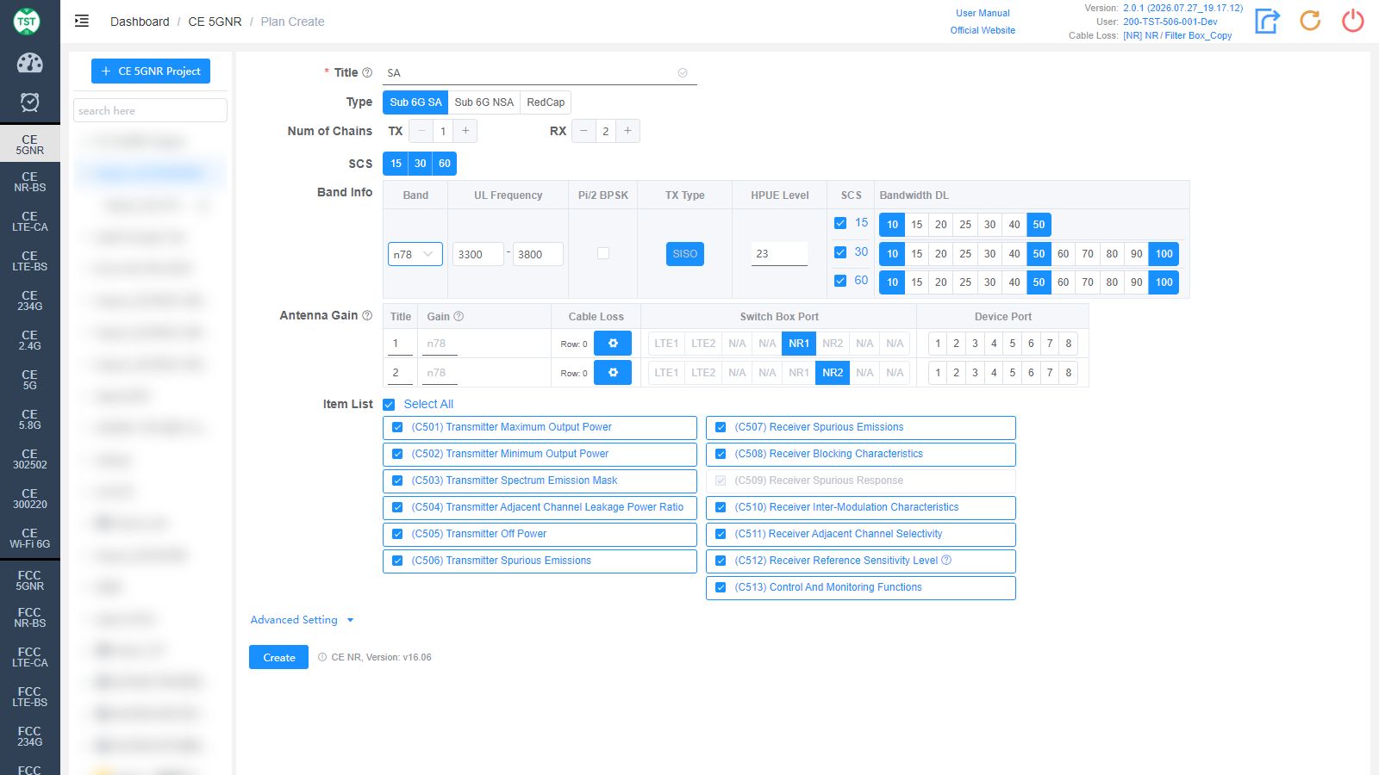Viewport: 1379px width, 775px height.
Task: Click the Title help question mark icon
Action: [x=367, y=73]
